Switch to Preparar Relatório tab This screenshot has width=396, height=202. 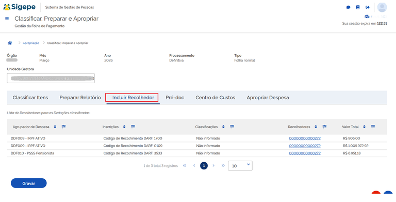[x=80, y=98]
